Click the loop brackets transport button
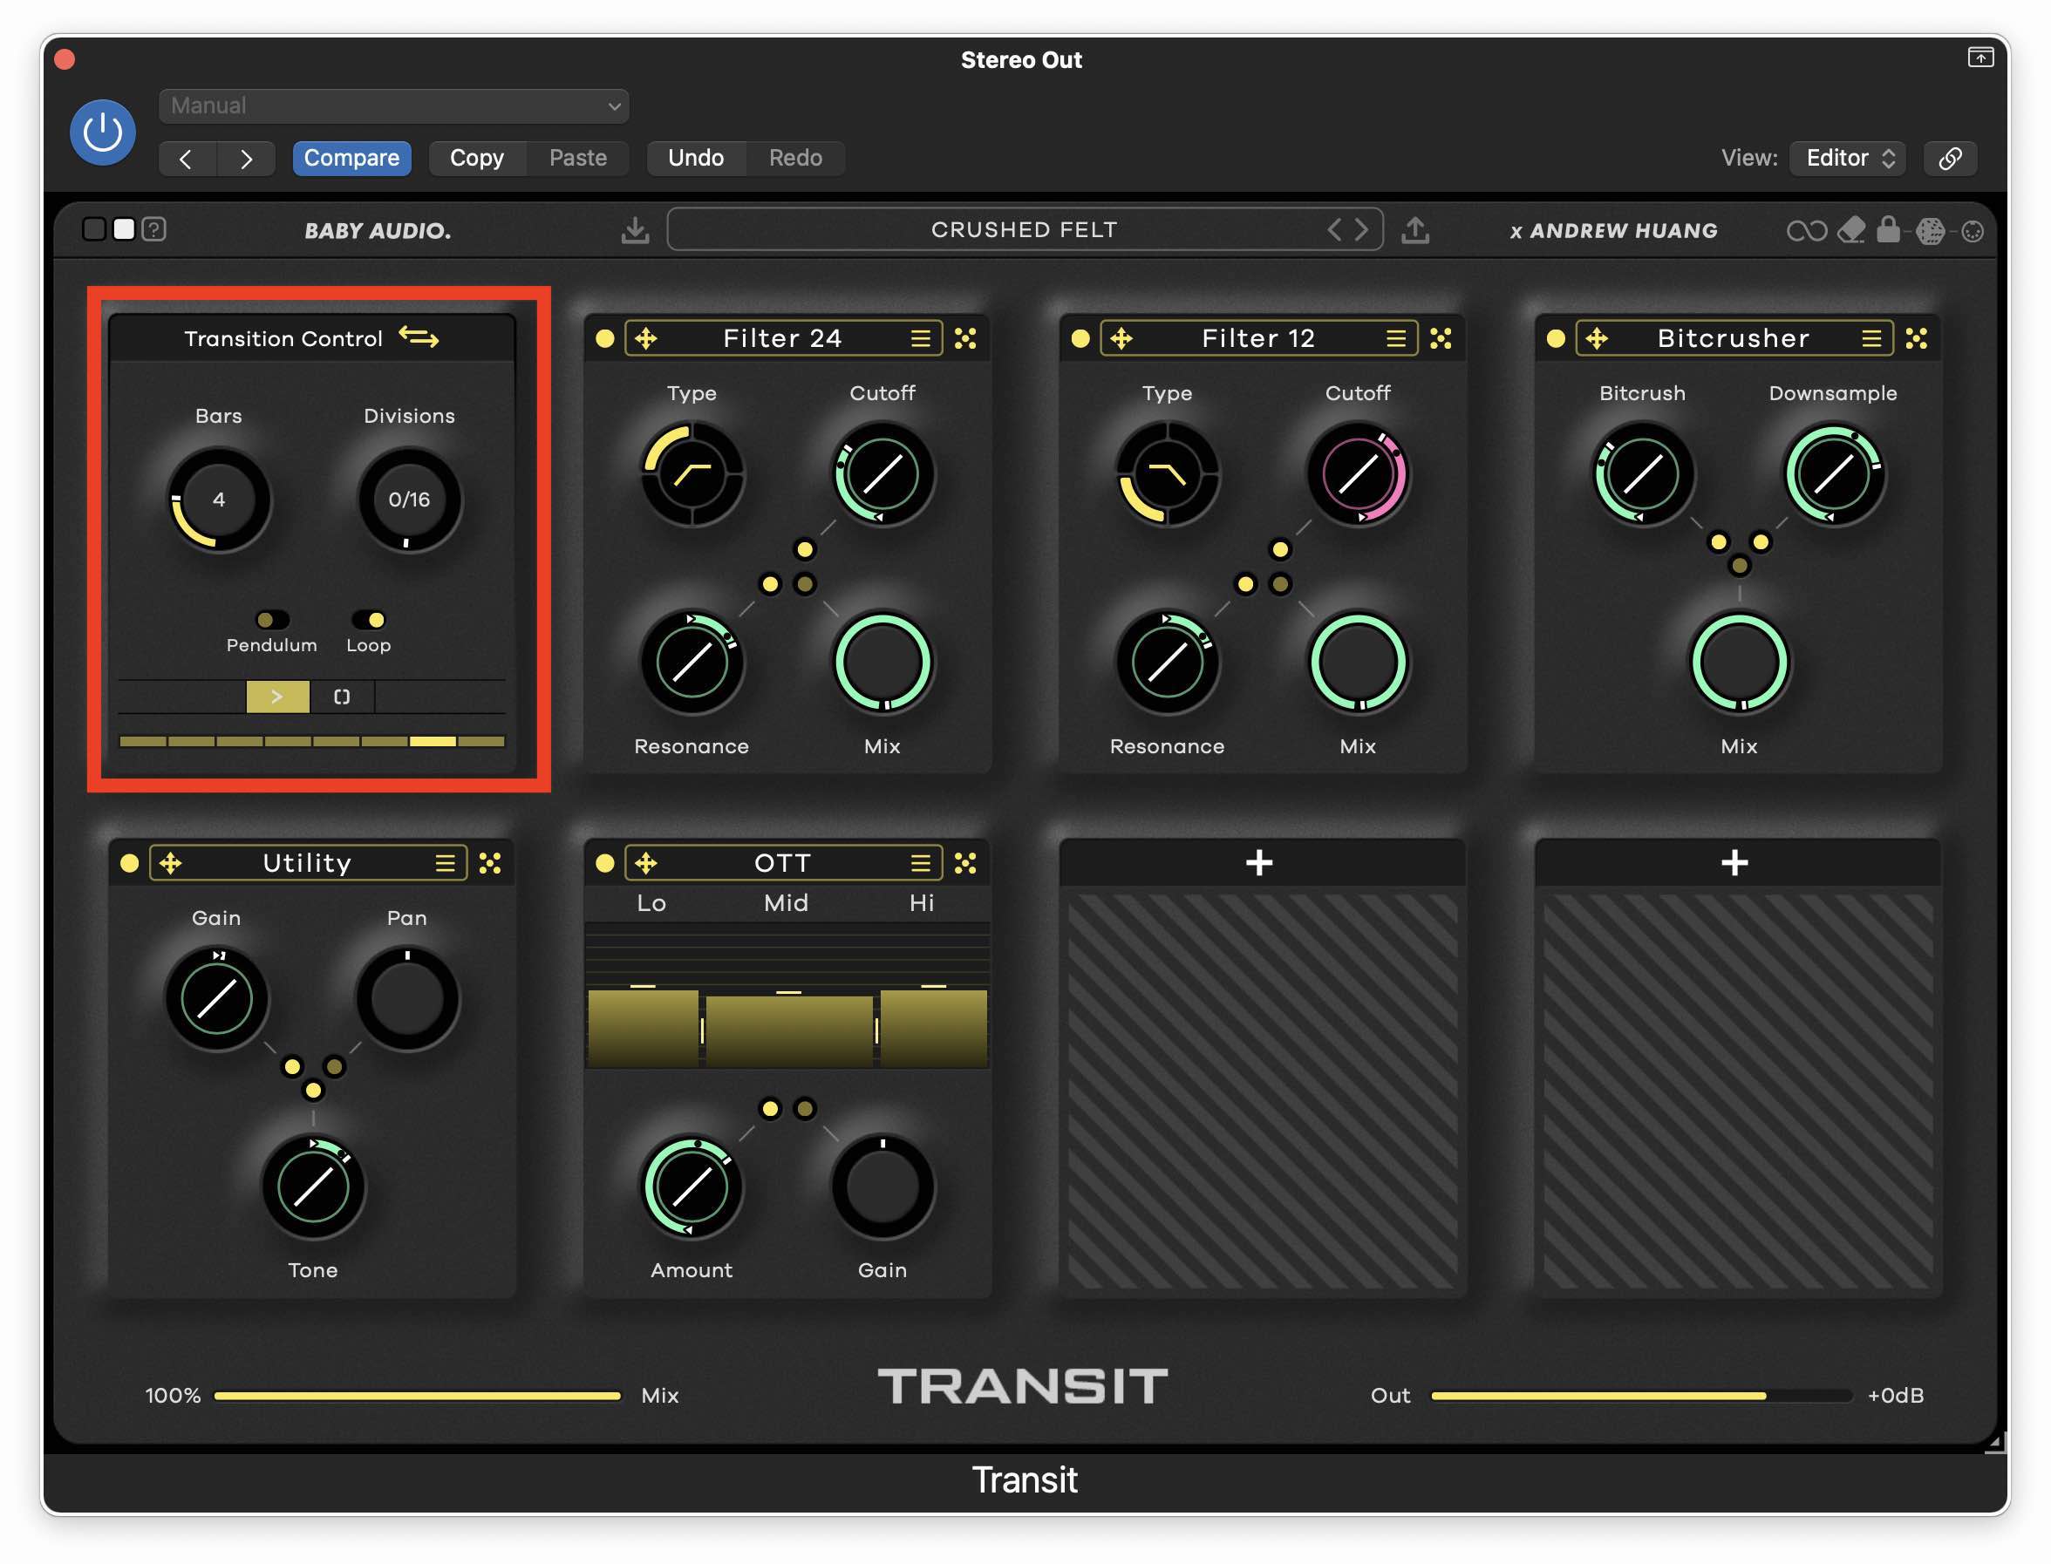Image resolution: width=2051 pixels, height=1564 pixels. pos(342,697)
